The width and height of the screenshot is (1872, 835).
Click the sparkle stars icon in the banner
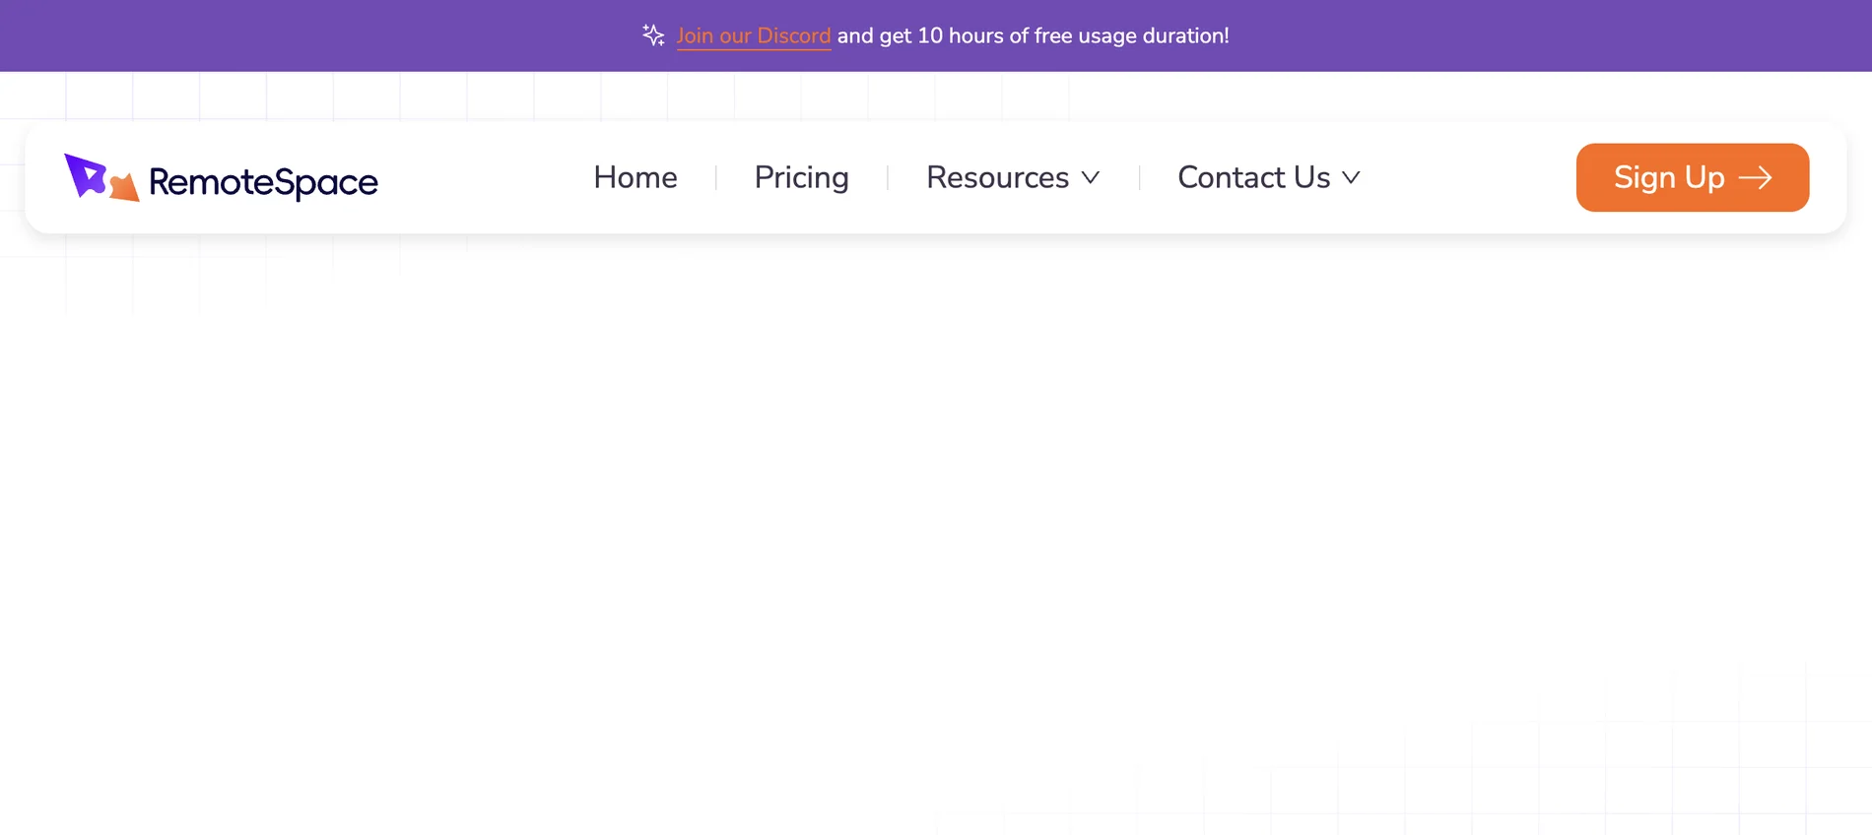pos(653,35)
